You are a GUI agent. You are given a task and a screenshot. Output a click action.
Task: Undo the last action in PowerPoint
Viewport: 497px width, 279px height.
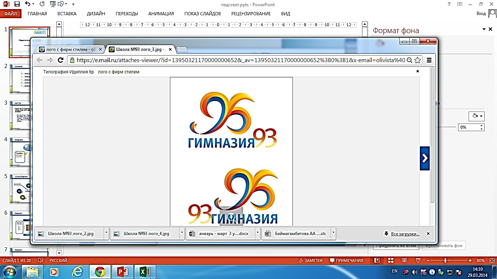(x=28, y=4)
